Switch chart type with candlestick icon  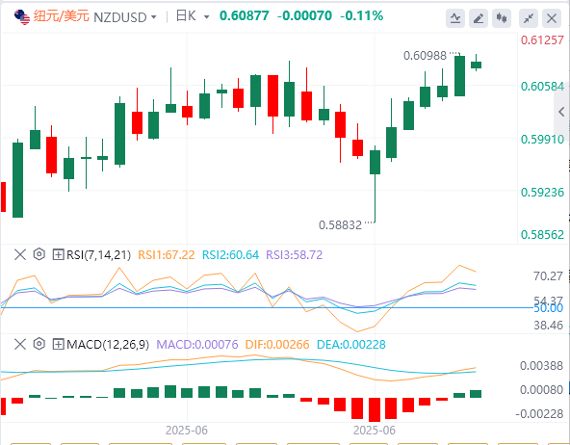pyautogui.click(x=502, y=18)
